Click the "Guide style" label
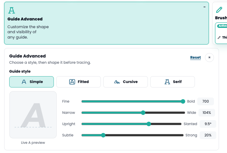Viewport: 227px width, 153px height. click(20, 71)
